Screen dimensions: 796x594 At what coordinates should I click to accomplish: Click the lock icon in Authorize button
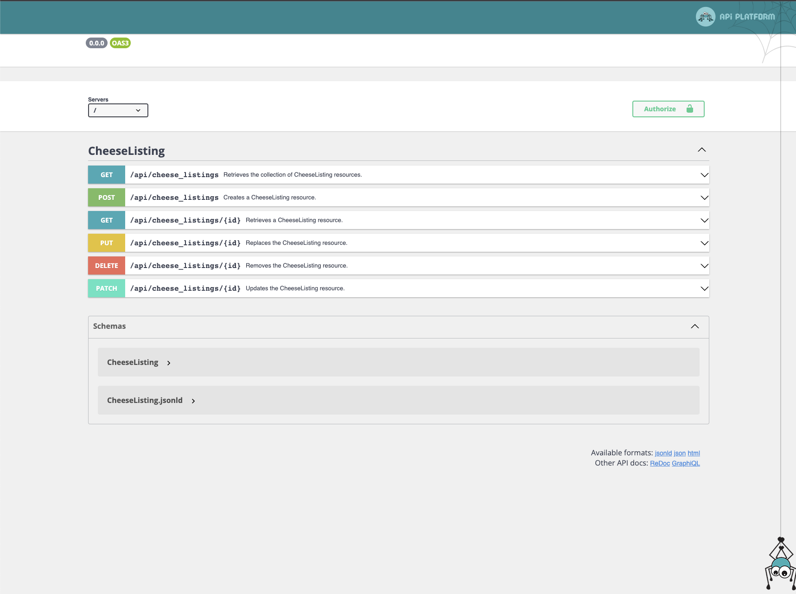[x=689, y=109]
